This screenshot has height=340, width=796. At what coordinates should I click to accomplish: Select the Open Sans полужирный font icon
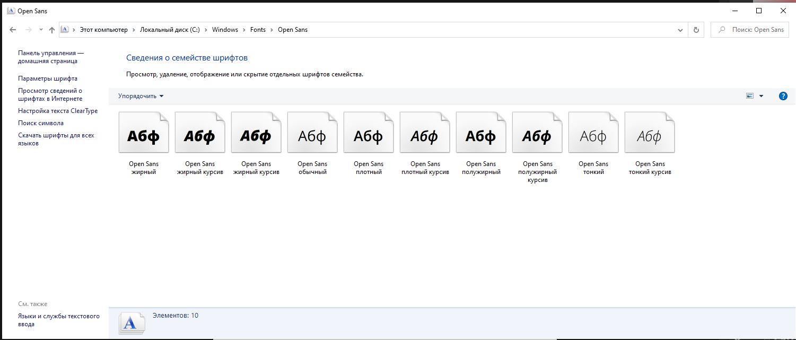pyautogui.click(x=481, y=137)
